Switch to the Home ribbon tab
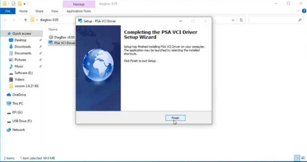The width and height of the screenshot is (307, 162). pyautogui.click(x=23, y=11)
